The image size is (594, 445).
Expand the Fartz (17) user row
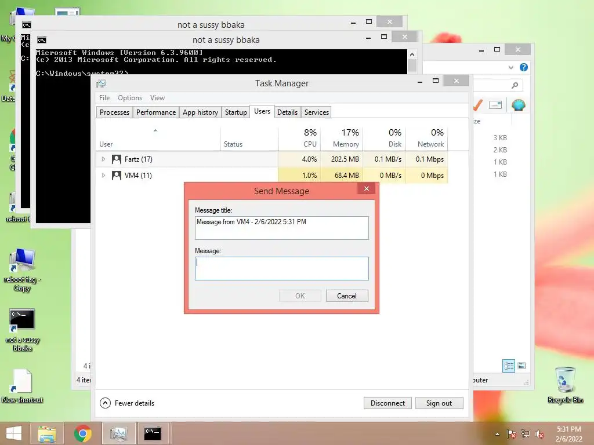click(x=103, y=159)
